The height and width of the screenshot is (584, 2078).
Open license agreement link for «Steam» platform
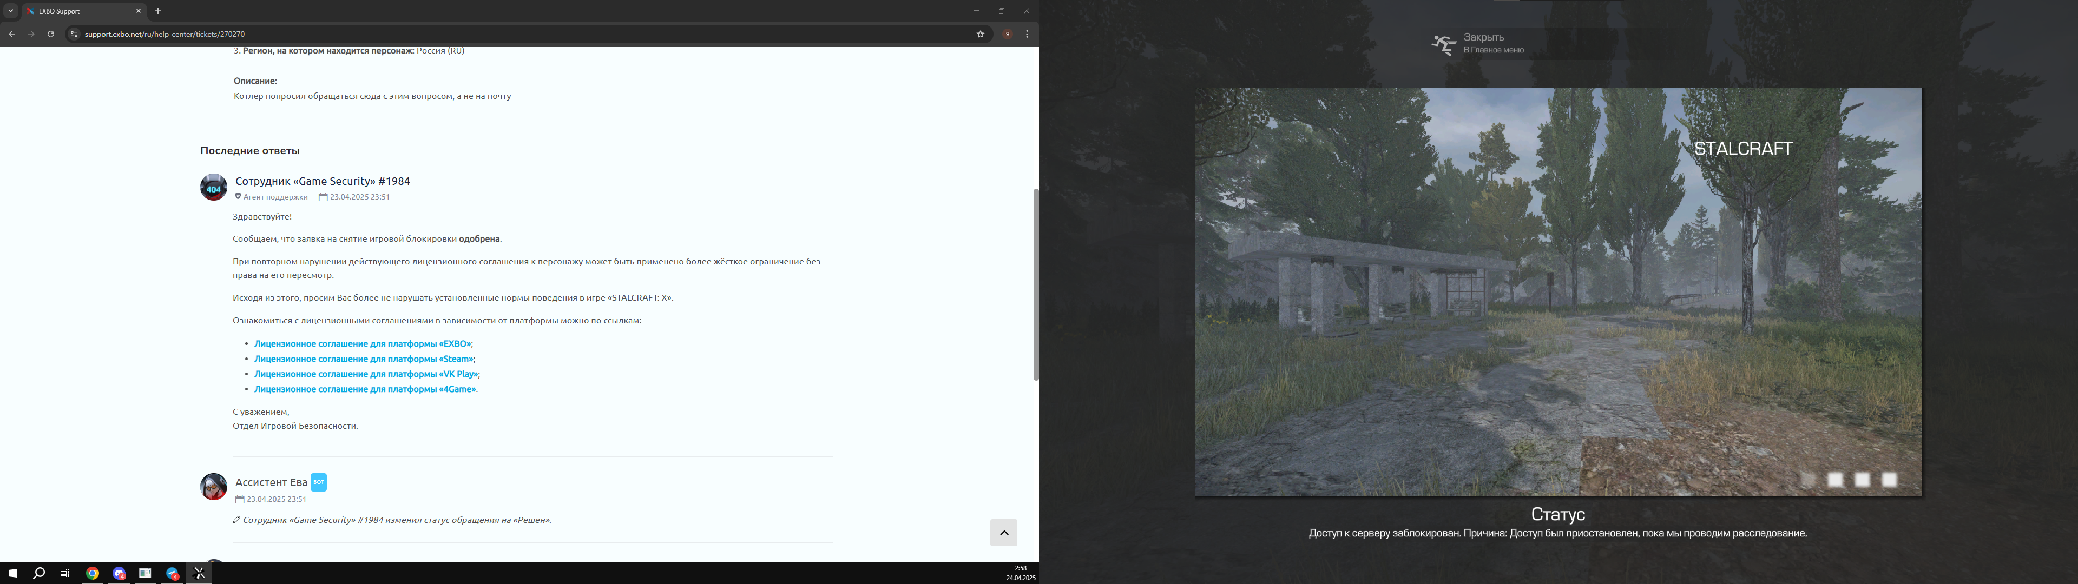click(x=364, y=359)
